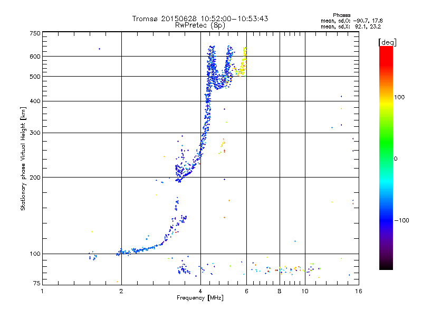Click the y-axis tick label '750'
Screen dimensions: 422x317
pyautogui.click(x=35, y=33)
